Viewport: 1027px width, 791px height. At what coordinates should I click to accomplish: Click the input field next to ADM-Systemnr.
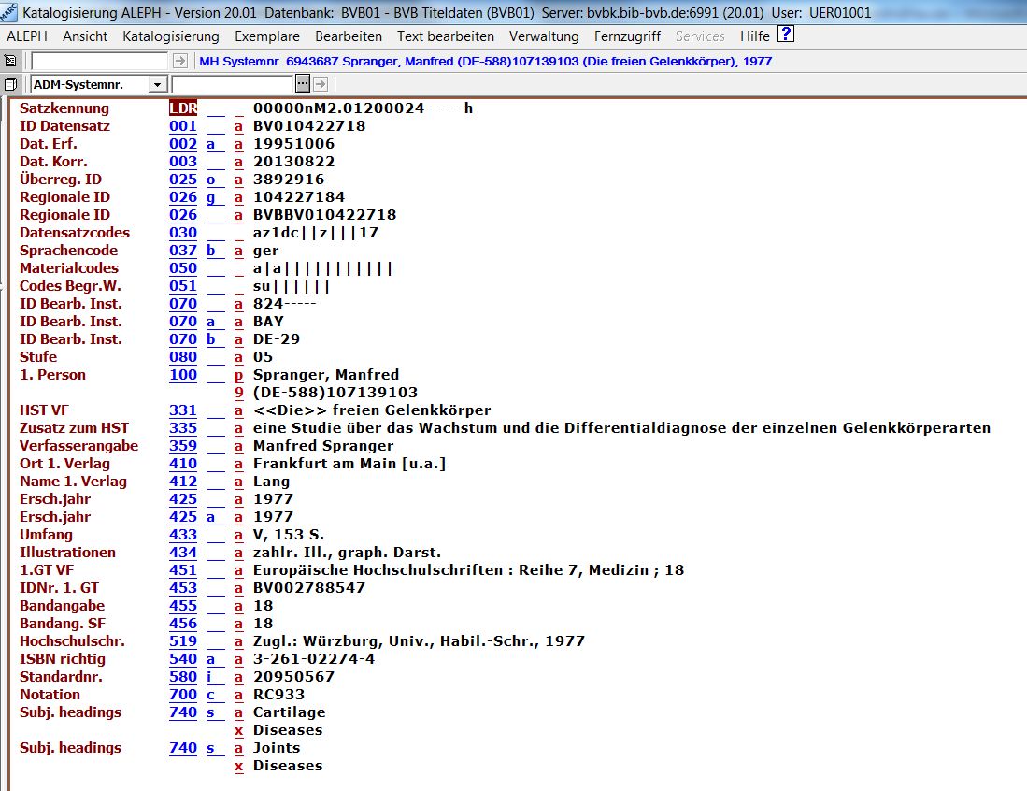(x=232, y=84)
